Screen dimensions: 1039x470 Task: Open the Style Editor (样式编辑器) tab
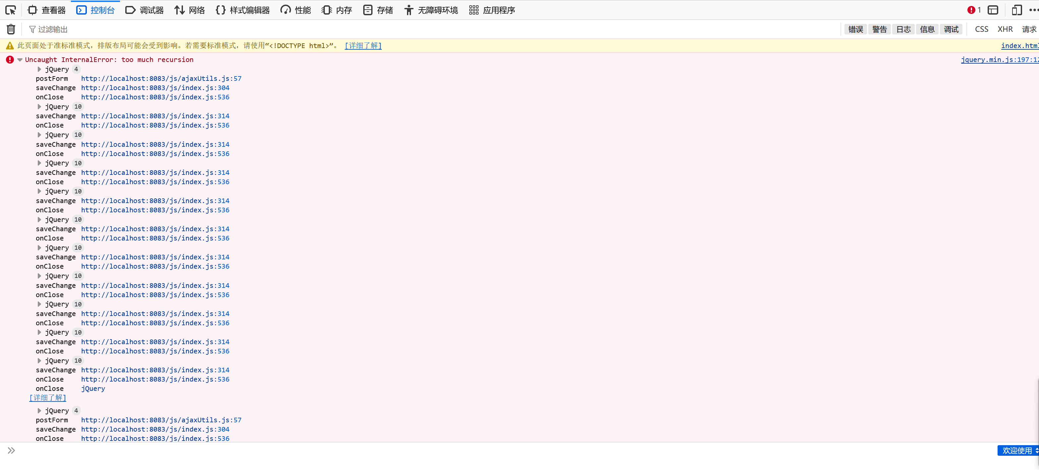242,10
